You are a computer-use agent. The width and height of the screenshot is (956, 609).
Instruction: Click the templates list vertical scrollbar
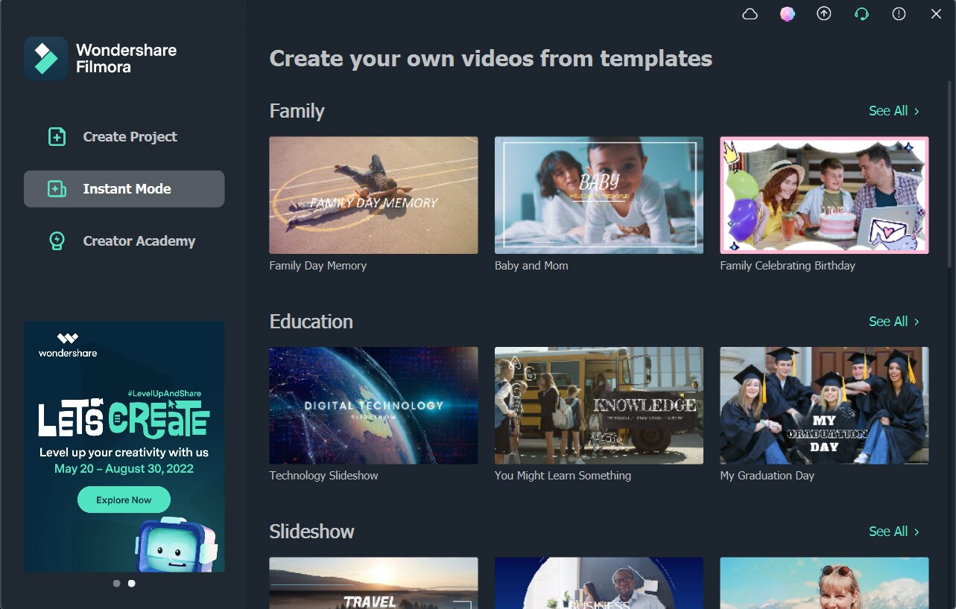pos(950,173)
